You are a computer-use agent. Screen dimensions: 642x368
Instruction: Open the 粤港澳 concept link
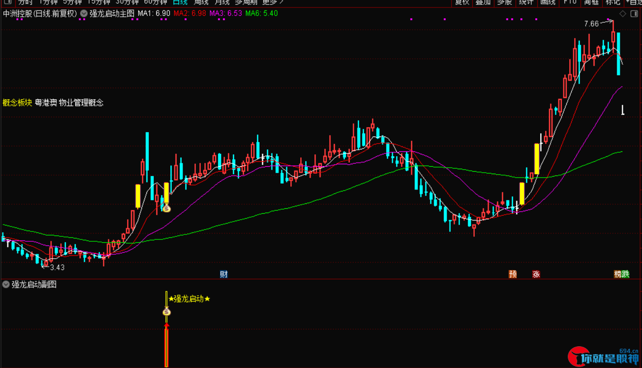[46, 103]
